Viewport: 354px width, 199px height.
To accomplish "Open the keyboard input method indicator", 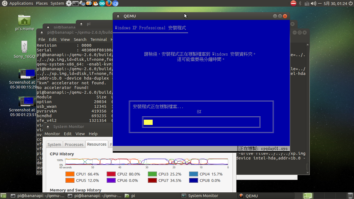I will click(307, 3).
